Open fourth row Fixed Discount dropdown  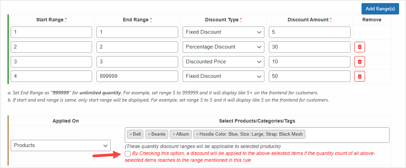223,76
